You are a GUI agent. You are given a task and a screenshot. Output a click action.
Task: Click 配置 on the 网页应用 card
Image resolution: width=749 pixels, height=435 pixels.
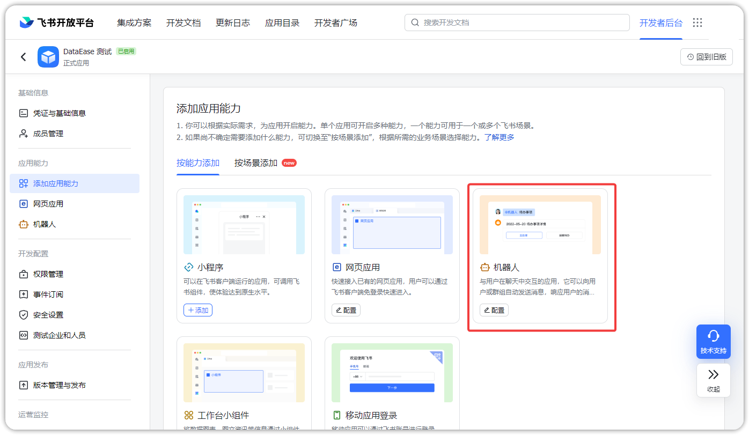coord(346,310)
